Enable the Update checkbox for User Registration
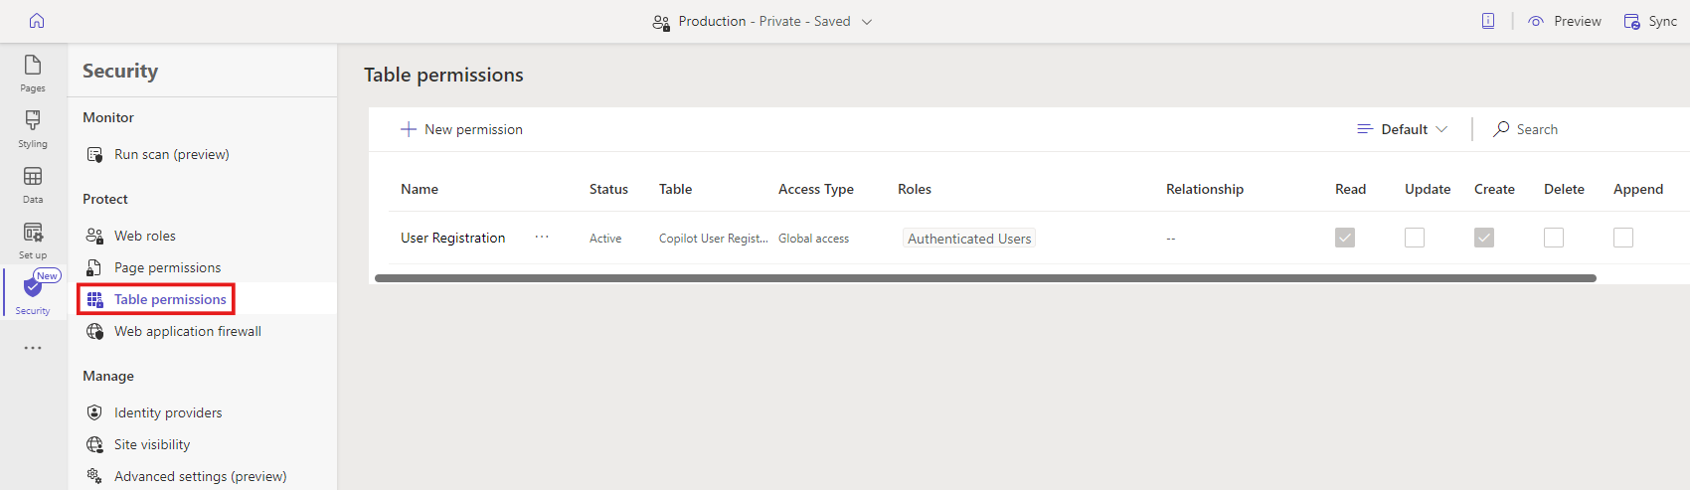Viewport: 1690px width, 490px height. 1415,238
